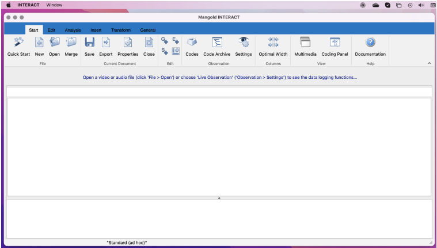Image resolution: width=437 pixels, height=248 pixels.
Task: Open the Code Archive
Action: coord(217,47)
